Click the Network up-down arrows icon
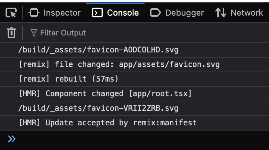Screen dimensions: 269x150 pyautogui.click(x=220, y=12)
